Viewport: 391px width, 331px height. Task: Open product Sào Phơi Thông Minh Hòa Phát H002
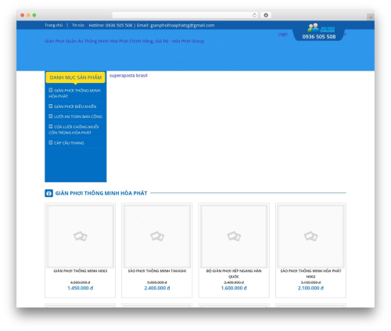point(311,274)
